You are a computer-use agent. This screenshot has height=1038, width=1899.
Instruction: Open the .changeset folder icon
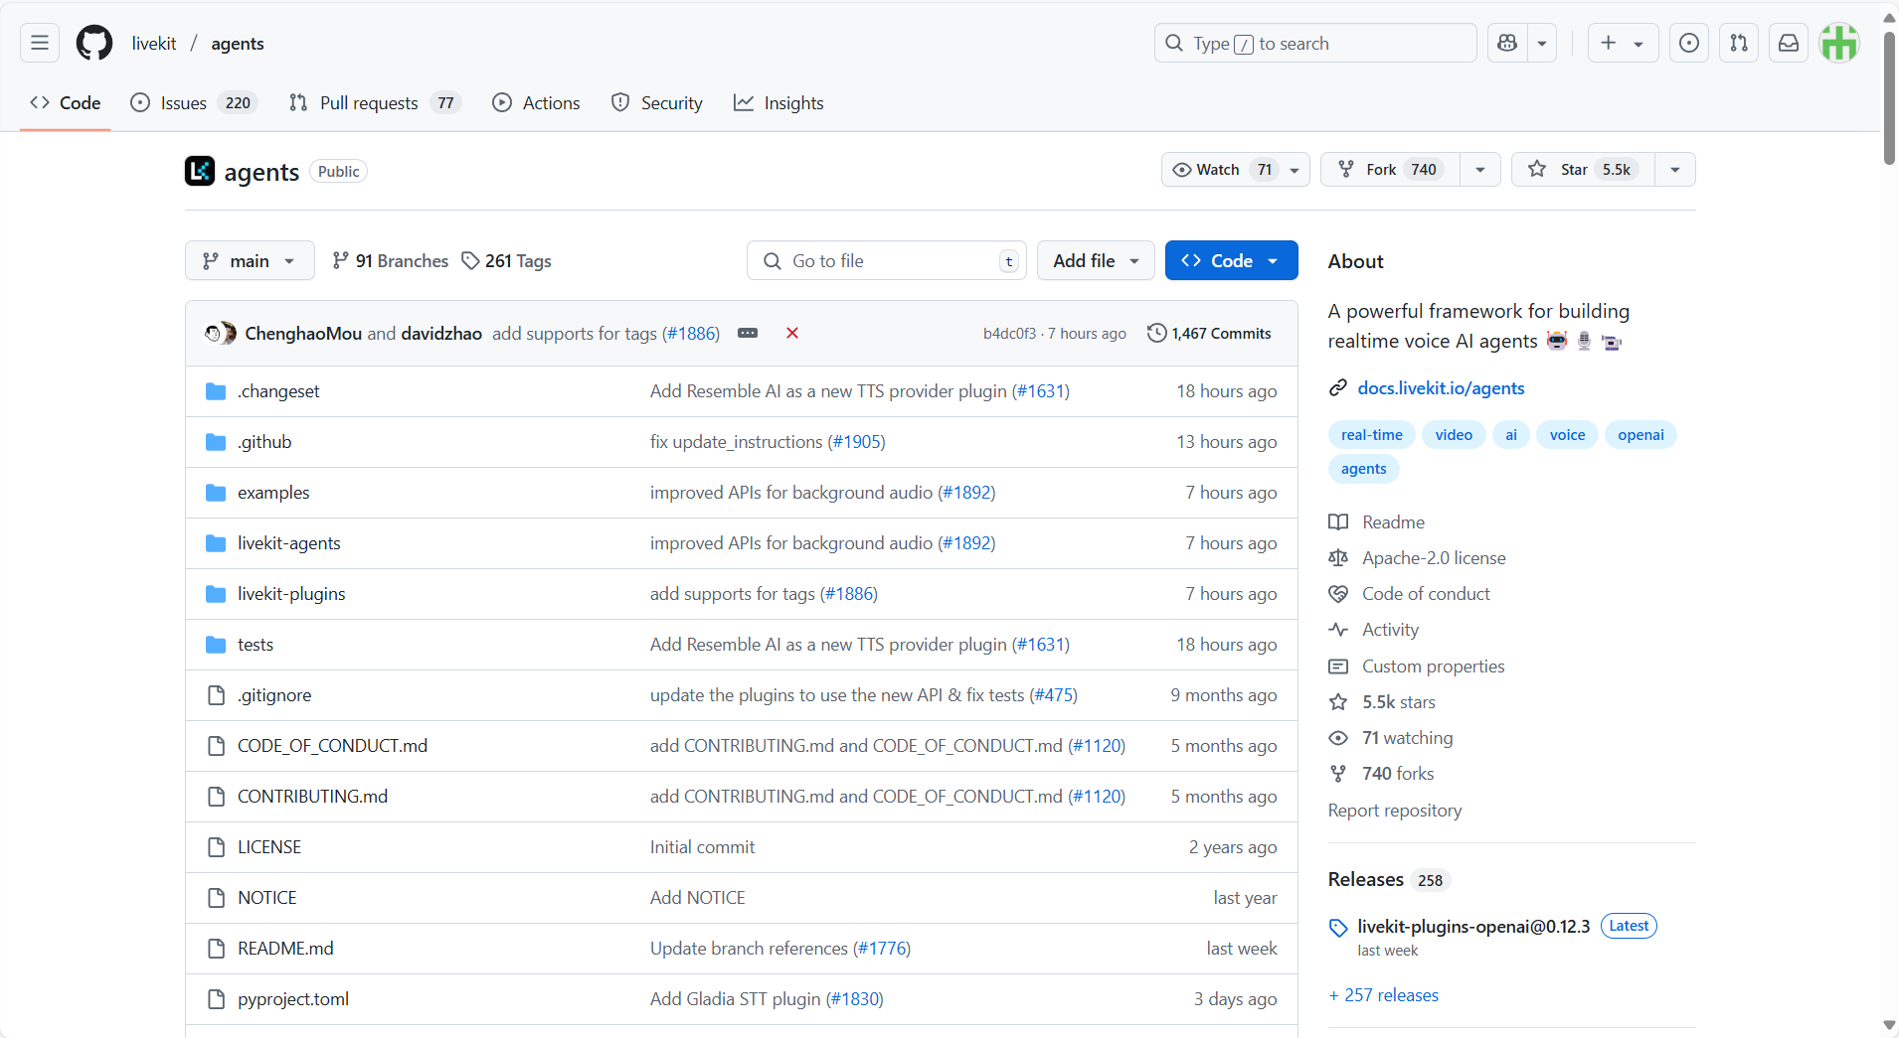coord(216,391)
